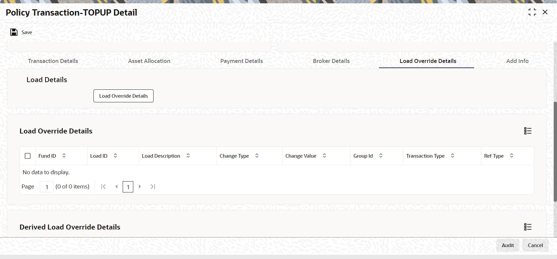The width and height of the screenshot is (557, 259).
Task: Switch to Transaction Details tab
Action: [53, 61]
